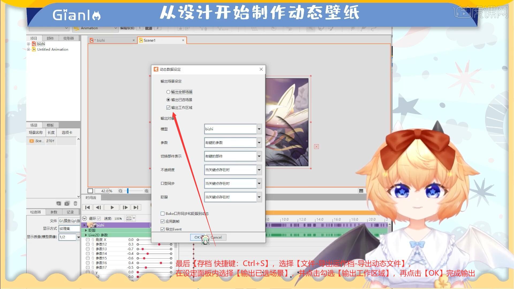
Task: Open the 模型 bizhi dropdown
Action: click(259, 129)
